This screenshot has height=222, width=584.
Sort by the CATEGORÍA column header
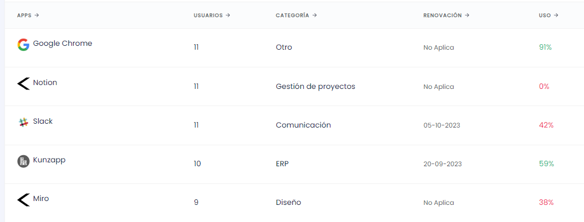[296, 15]
